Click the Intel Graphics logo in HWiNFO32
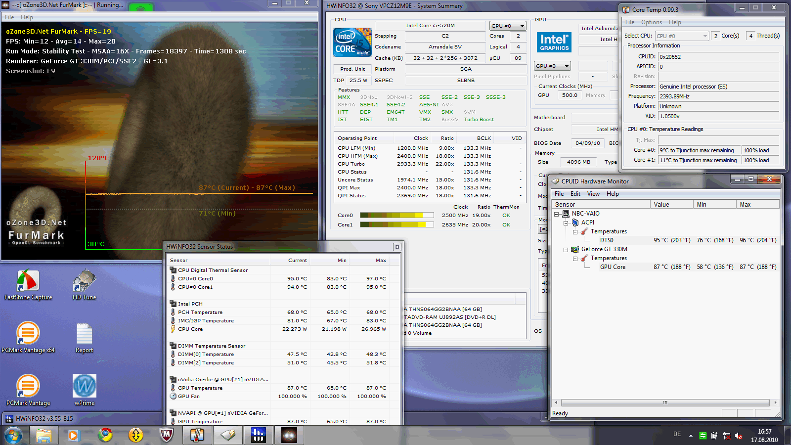791x445 pixels. (x=554, y=43)
